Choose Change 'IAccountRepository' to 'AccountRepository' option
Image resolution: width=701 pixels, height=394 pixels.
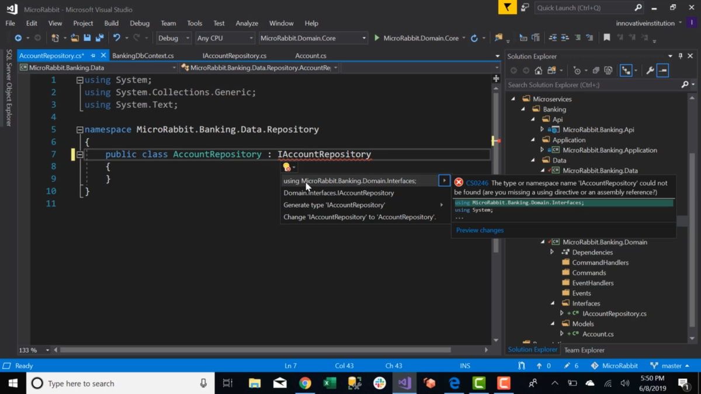[x=360, y=217]
